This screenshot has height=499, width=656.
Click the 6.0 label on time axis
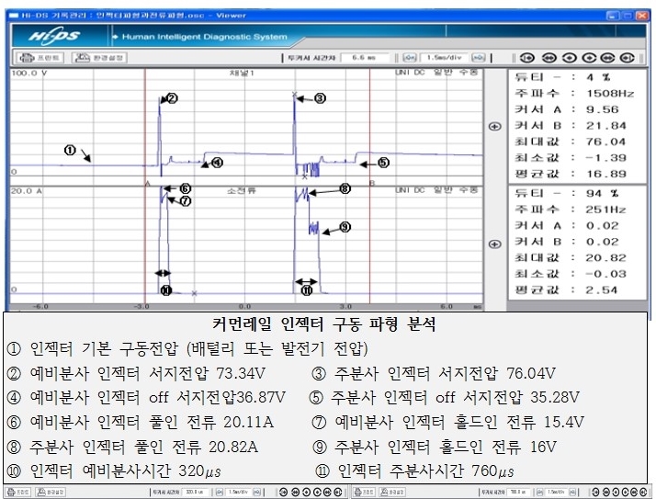447,307
